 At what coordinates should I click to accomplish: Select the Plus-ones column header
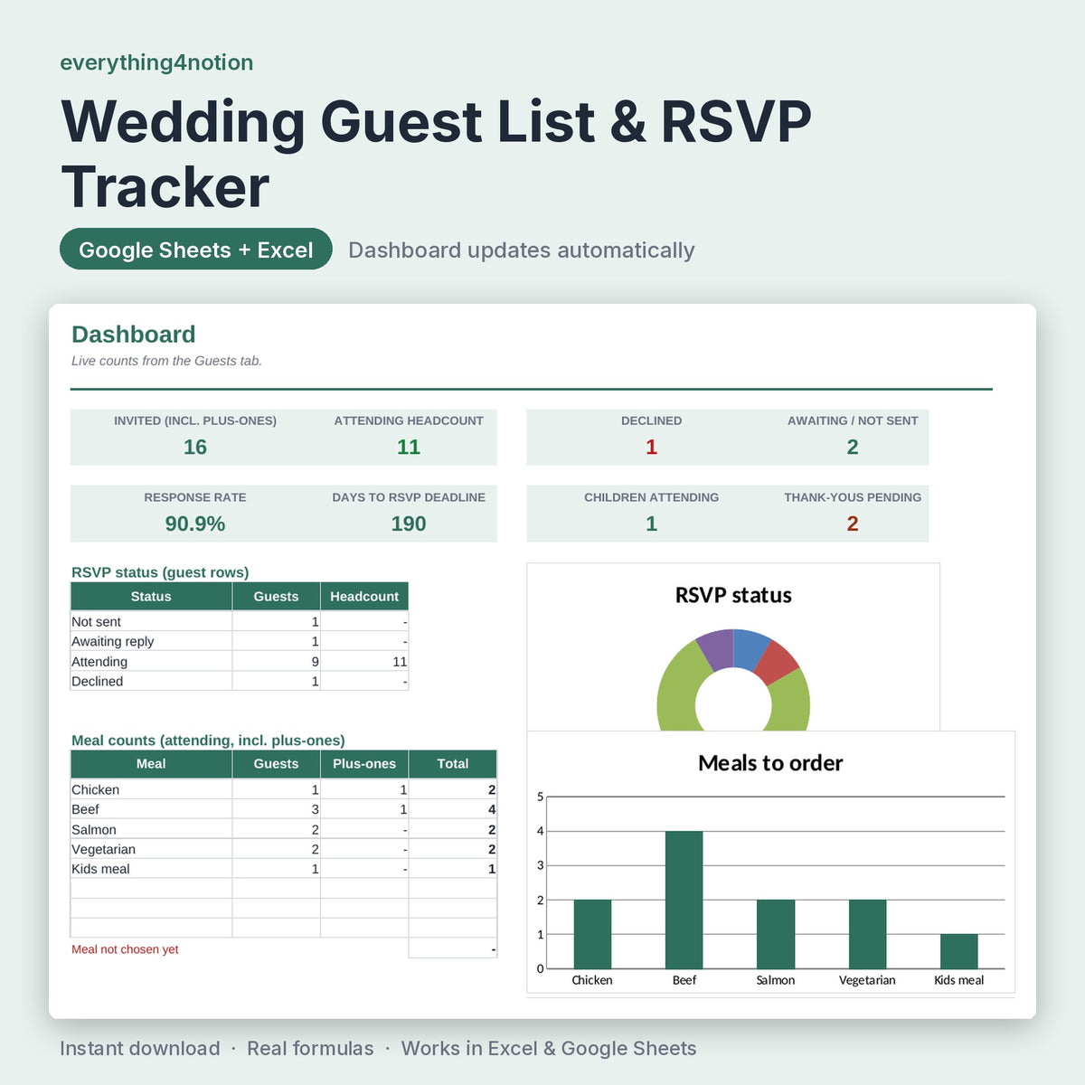pos(364,764)
